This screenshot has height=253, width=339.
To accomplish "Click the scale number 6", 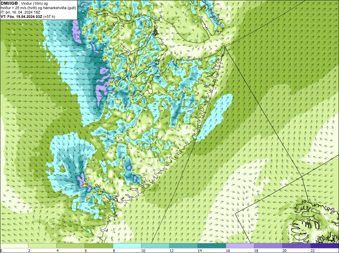I will pyautogui.click(x=86, y=251).
